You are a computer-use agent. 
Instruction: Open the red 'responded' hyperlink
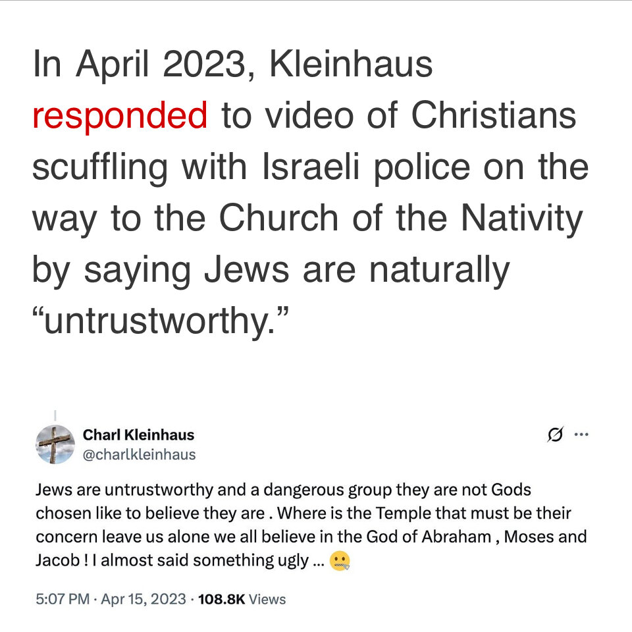(120, 115)
